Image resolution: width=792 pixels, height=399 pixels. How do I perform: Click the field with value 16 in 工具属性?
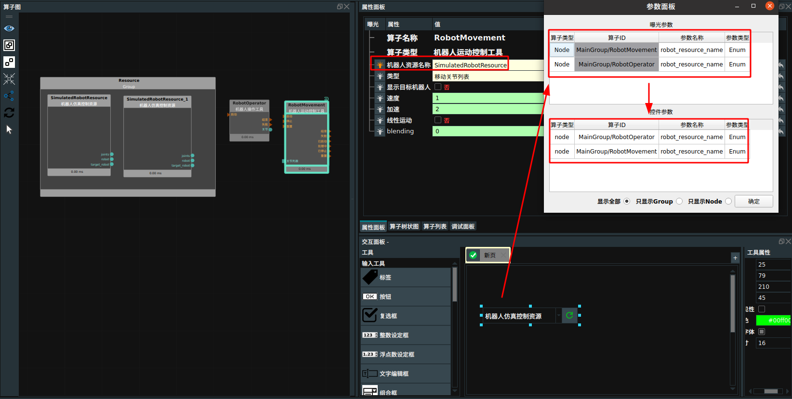tap(773, 343)
